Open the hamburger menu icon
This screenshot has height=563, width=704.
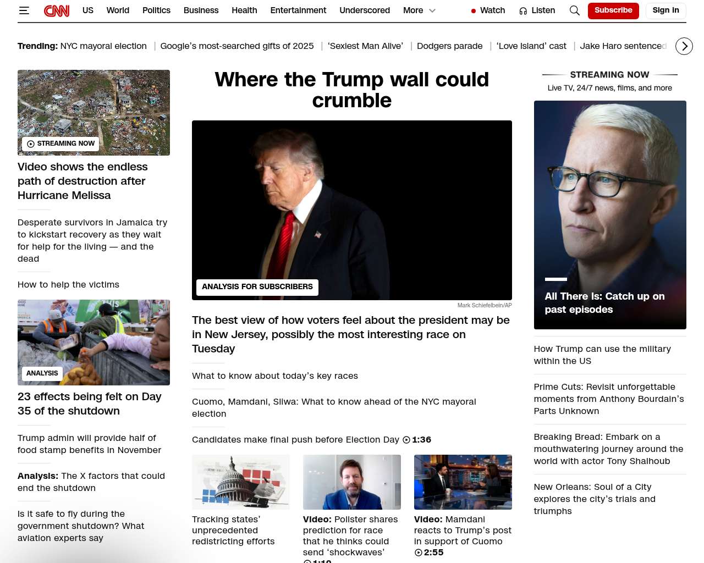(x=24, y=10)
